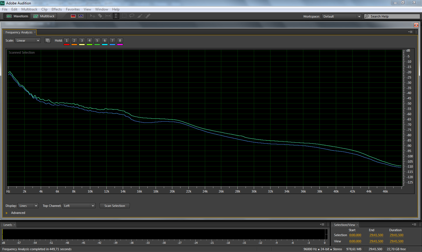Select the Levels panel tab
422x252 pixels.
[8, 225]
